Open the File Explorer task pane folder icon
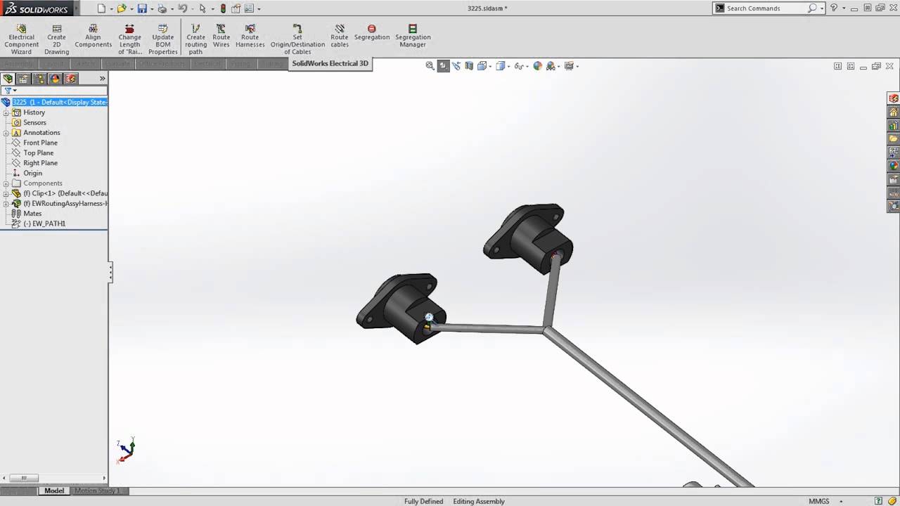 (894, 138)
